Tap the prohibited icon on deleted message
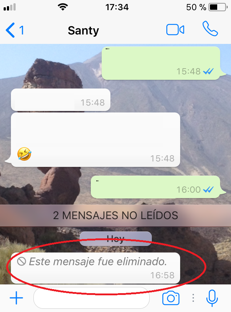This screenshot has width=231, height=312. [21, 261]
